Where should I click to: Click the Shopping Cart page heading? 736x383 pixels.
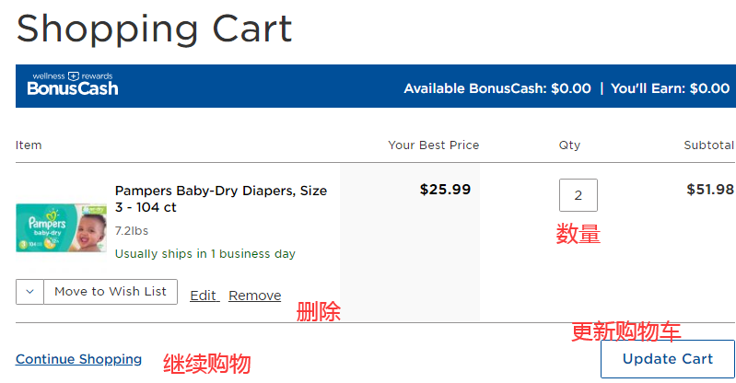click(x=154, y=29)
